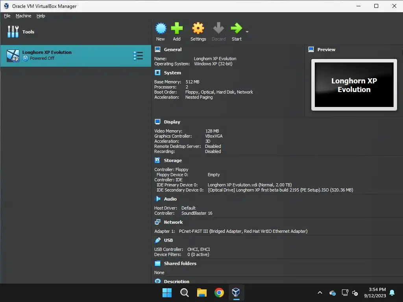
Task: Click the Display monitor icon
Action: pyautogui.click(x=157, y=122)
